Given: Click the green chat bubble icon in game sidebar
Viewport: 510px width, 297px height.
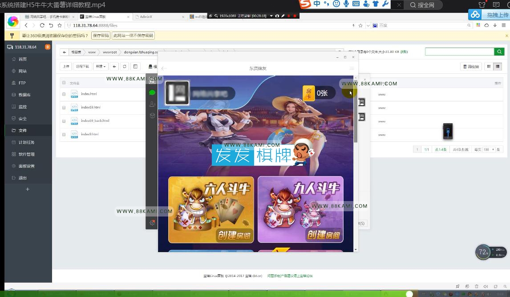Looking at the screenshot, I should pos(152,92).
